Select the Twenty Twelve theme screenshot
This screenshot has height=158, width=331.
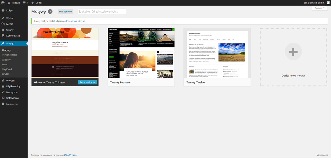(217, 53)
